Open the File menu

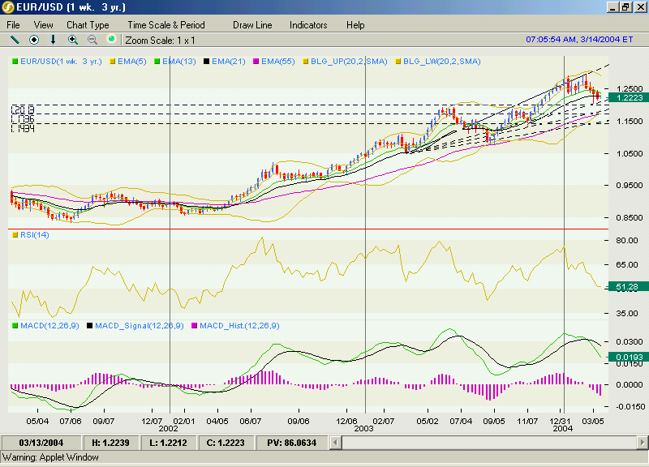click(13, 25)
